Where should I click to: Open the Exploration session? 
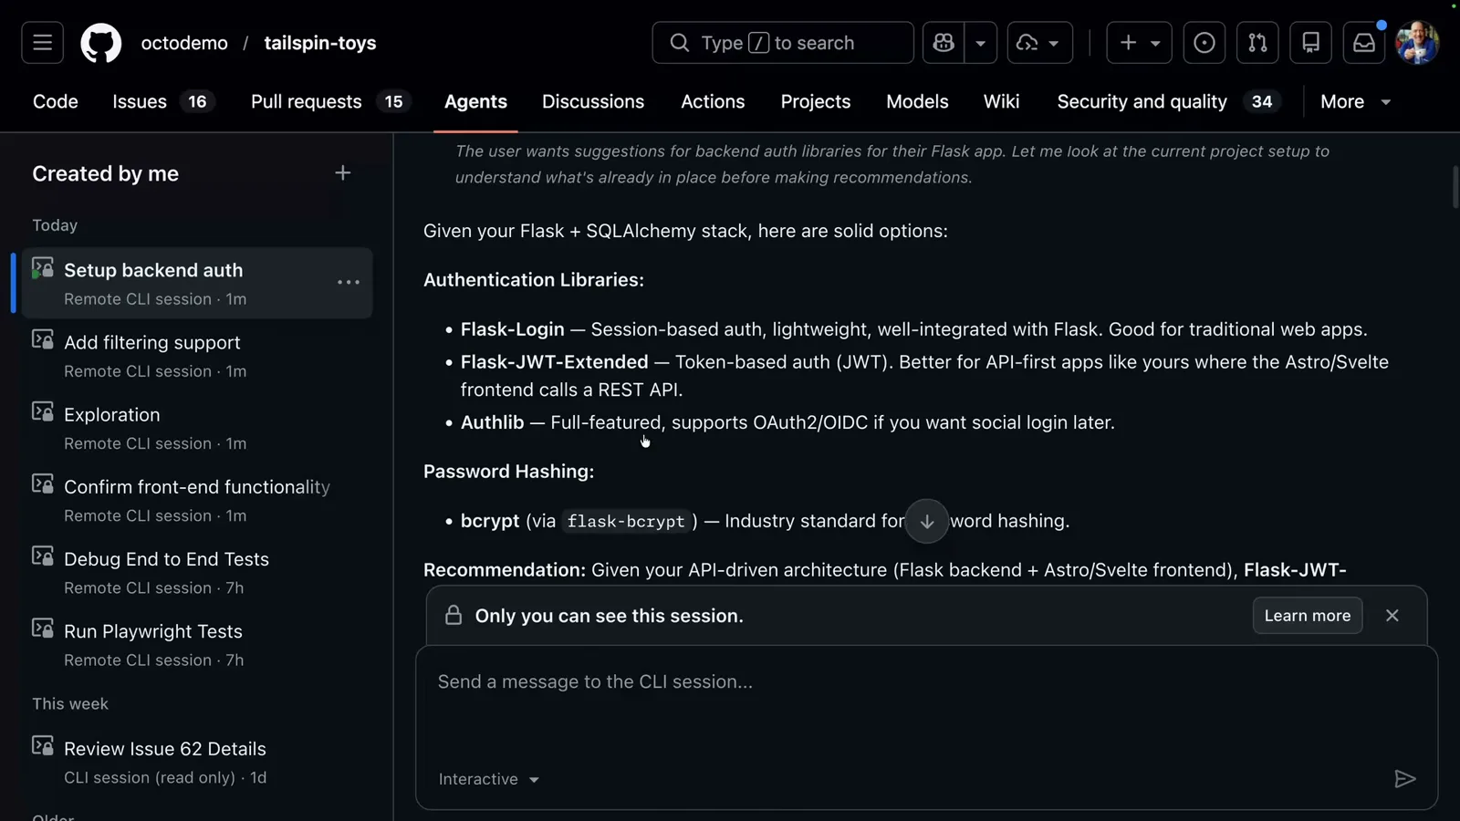(197, 428)
